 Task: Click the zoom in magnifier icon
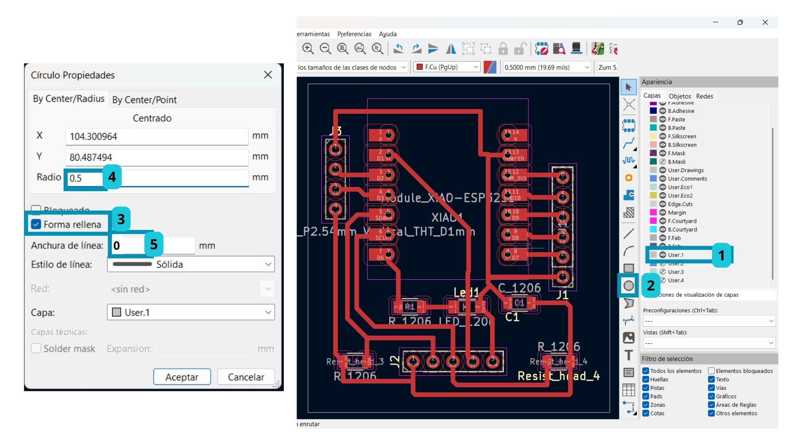point(308,49)
